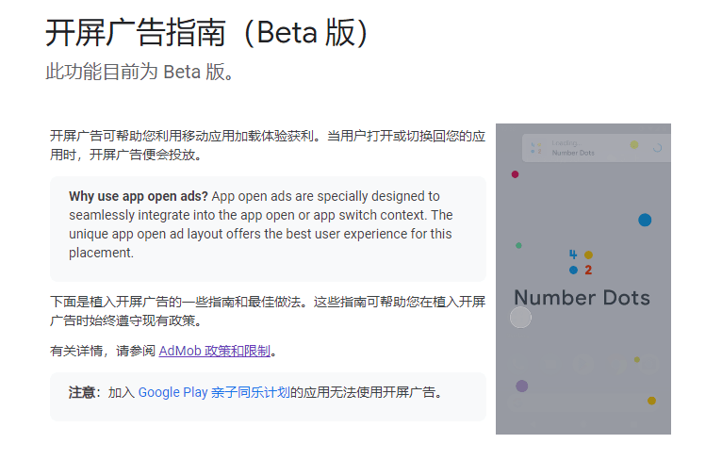Follow the Google Play 亲子同乐计划 link
The width and height of the screenshot is (722, 460).
(x=214, y=392)
